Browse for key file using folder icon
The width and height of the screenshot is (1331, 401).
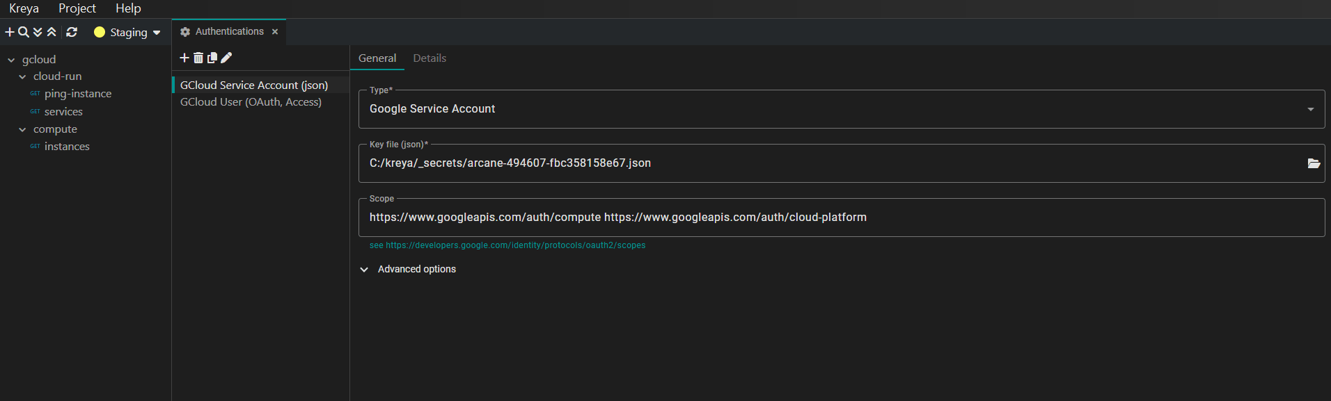(x=1314, y=163)
